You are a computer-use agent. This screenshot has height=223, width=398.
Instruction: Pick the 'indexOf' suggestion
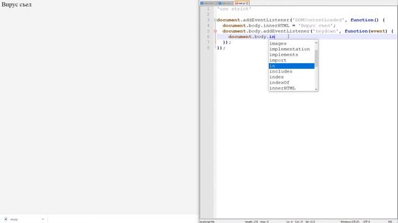click(x=292, y=82)
